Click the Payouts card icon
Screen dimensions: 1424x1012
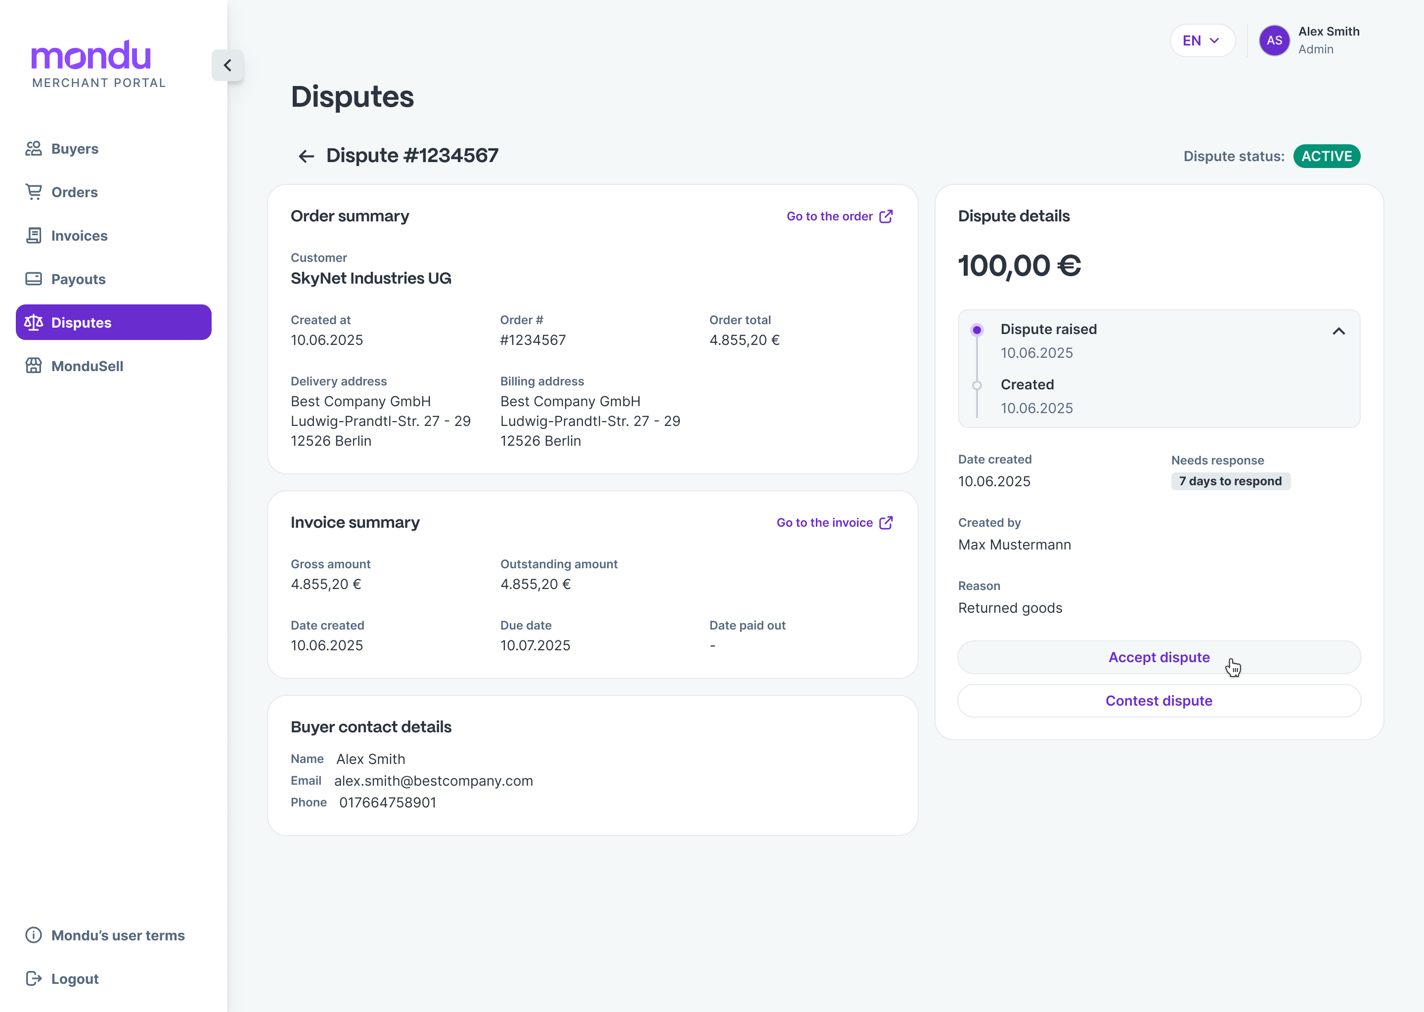[34, 279]
